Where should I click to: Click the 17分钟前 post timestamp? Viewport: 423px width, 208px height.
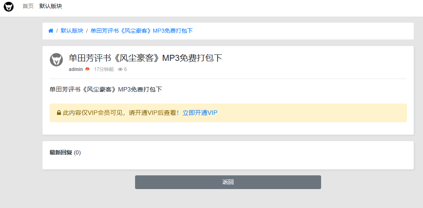(104, 69)
